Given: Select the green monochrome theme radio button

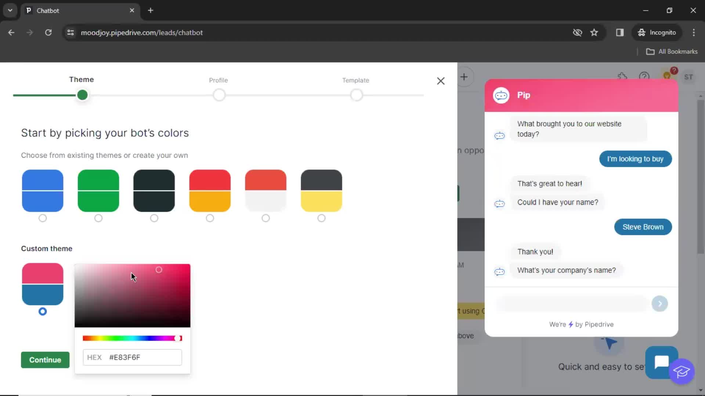Looking at the screenshot, I should click(x=98, y=218).
